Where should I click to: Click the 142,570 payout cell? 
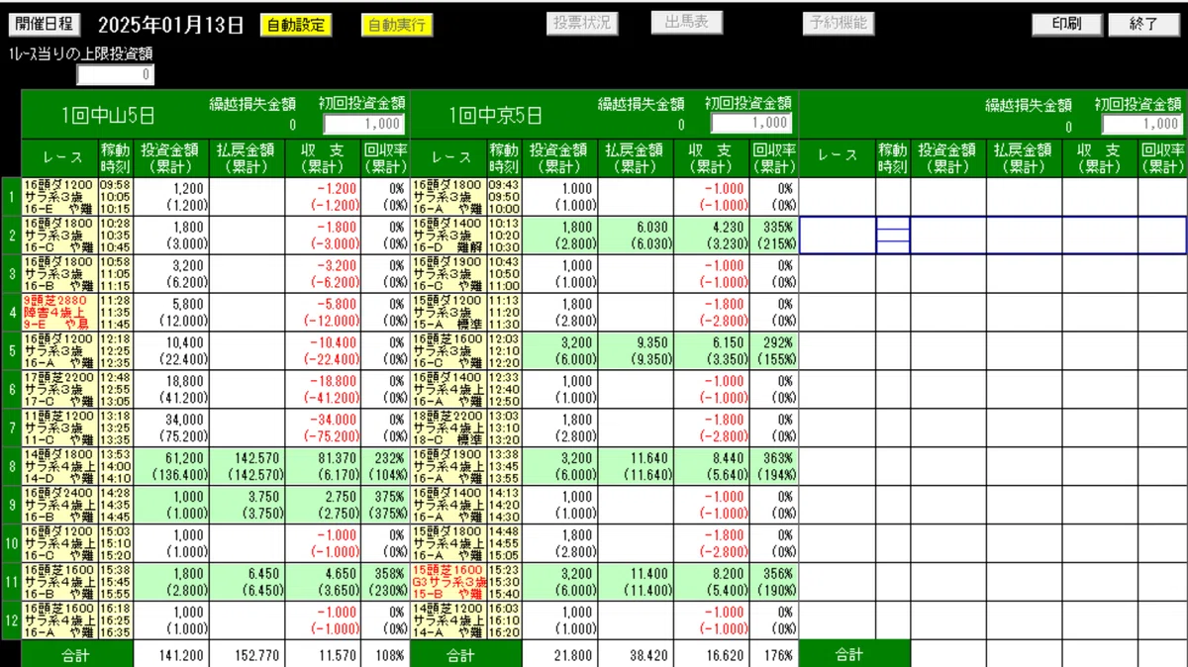pos(247,467)
